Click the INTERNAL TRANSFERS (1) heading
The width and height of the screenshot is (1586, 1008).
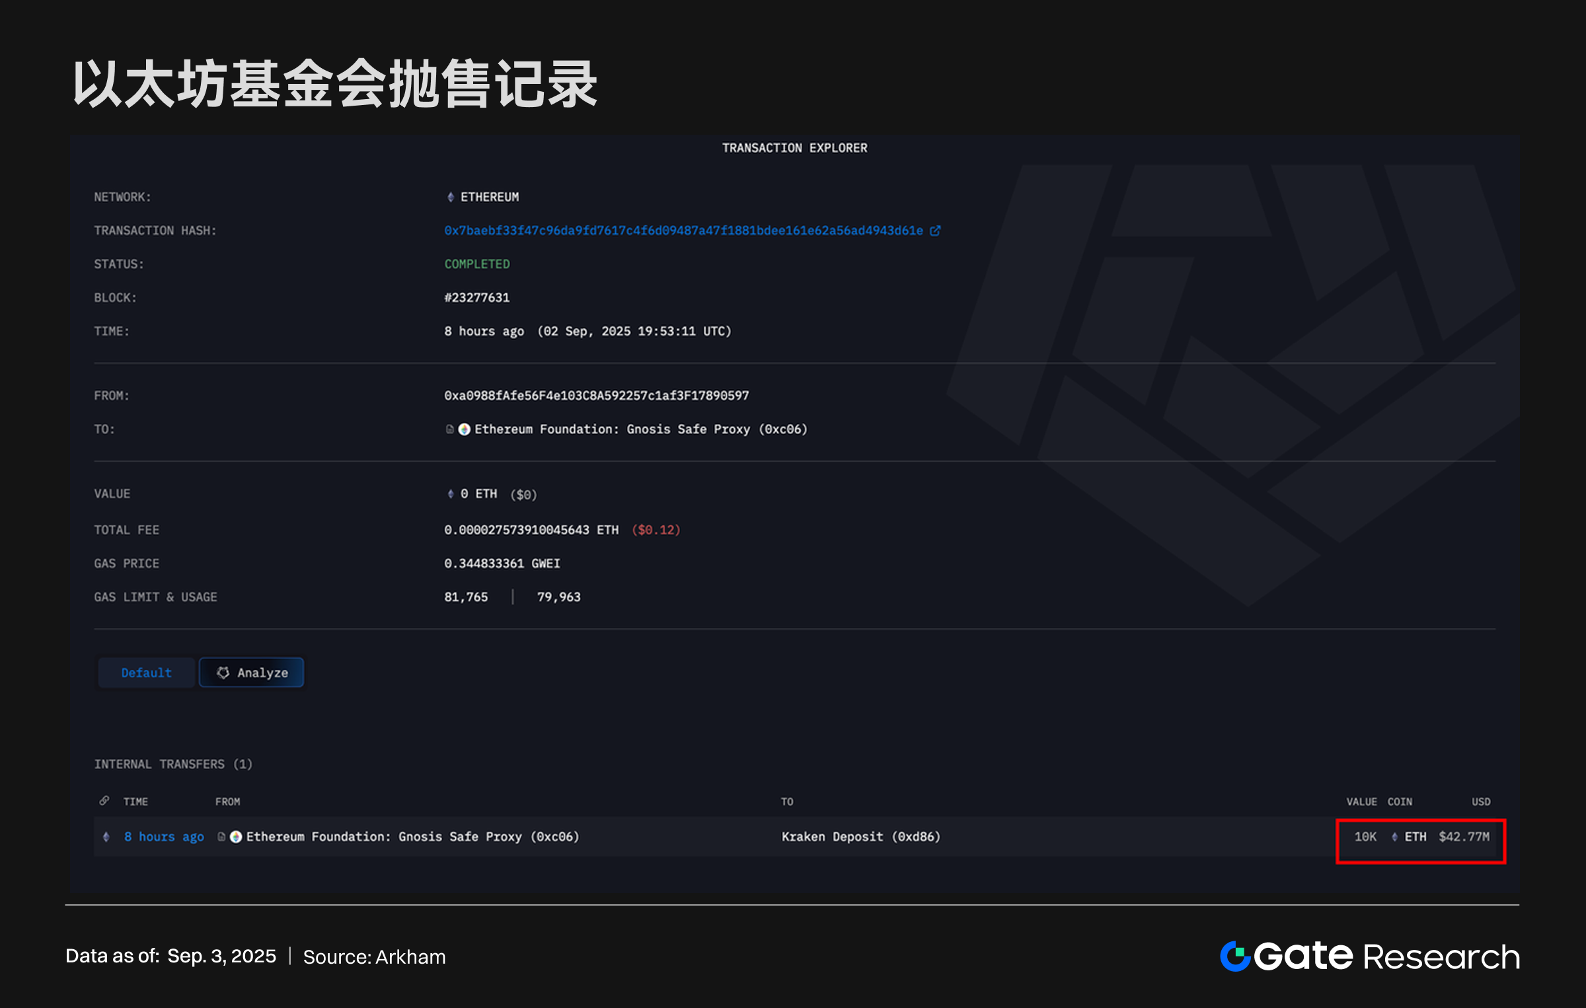pos(173,764)
